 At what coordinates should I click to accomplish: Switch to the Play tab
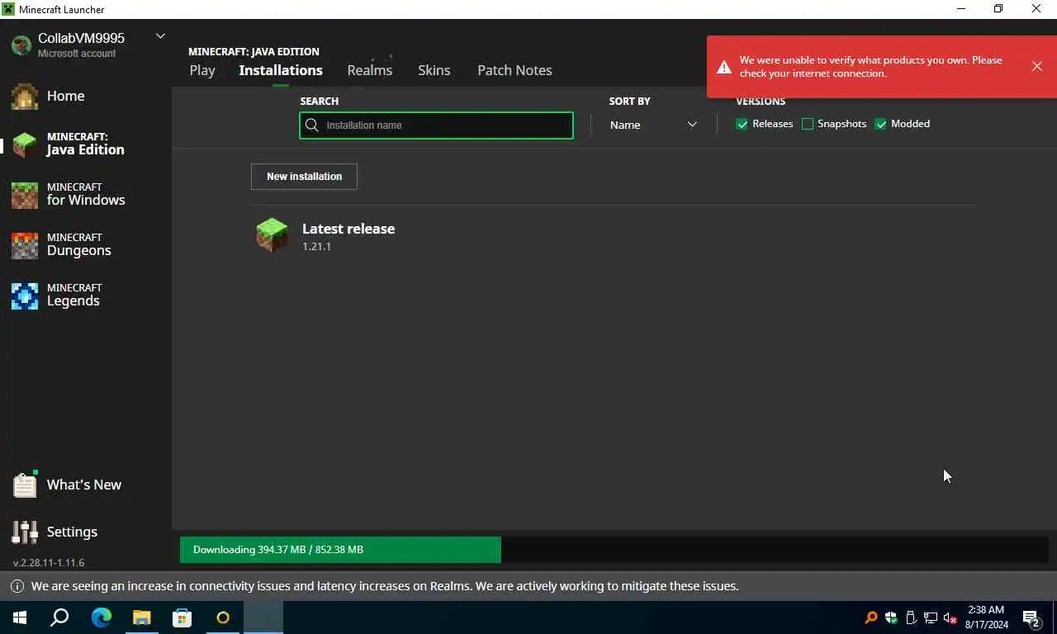click(x=202, y=70)
